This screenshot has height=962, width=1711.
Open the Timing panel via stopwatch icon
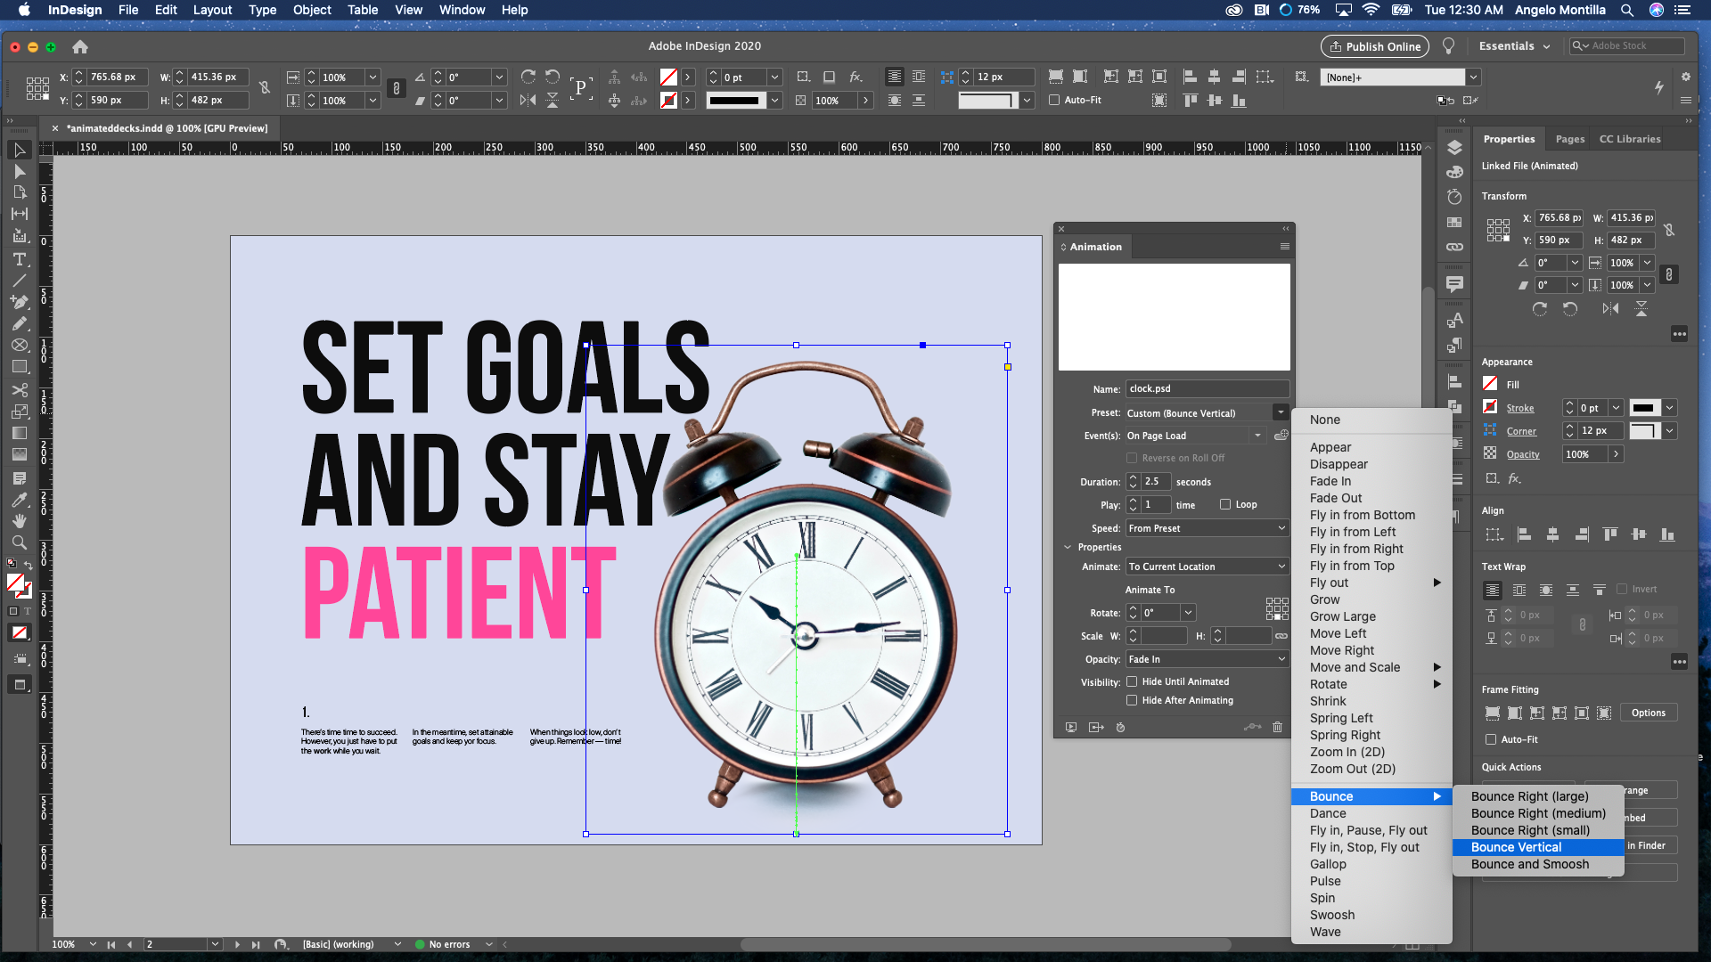click(1120, 728)
